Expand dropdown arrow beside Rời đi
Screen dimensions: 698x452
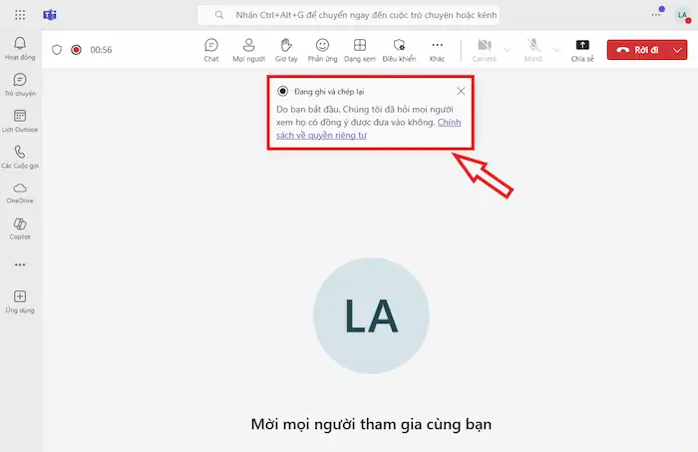[678, 49]
